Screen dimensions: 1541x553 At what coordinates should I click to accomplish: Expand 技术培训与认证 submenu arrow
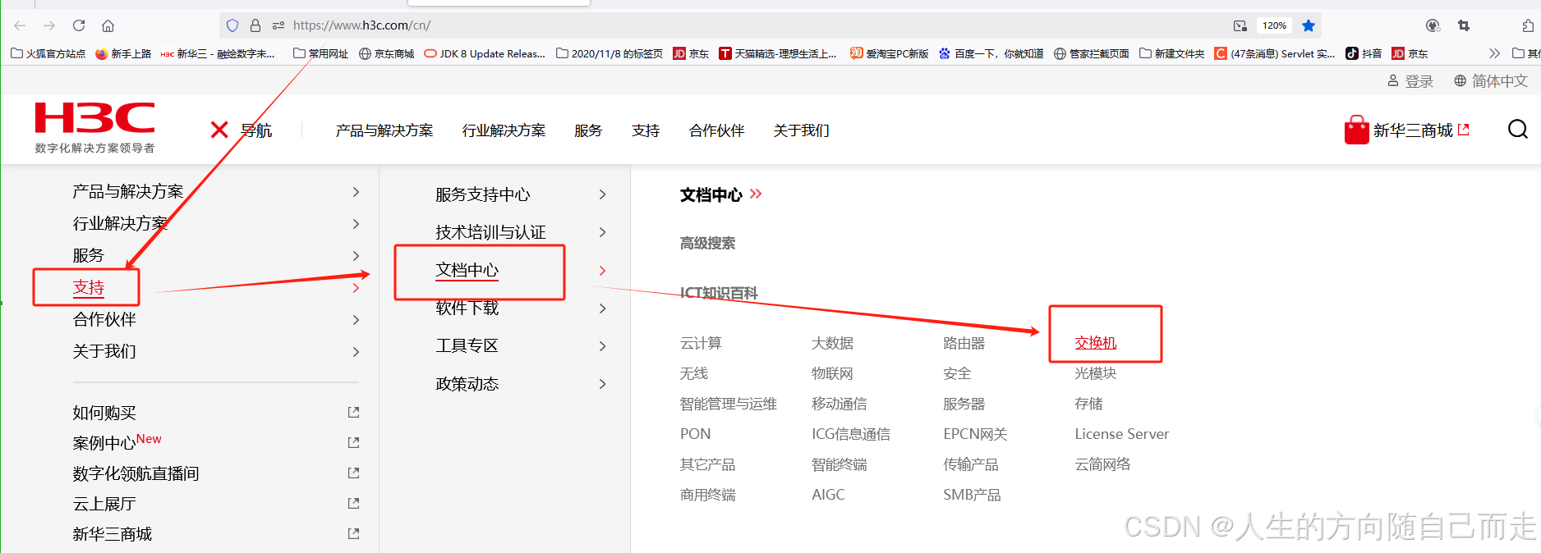[x=603, y=232]
